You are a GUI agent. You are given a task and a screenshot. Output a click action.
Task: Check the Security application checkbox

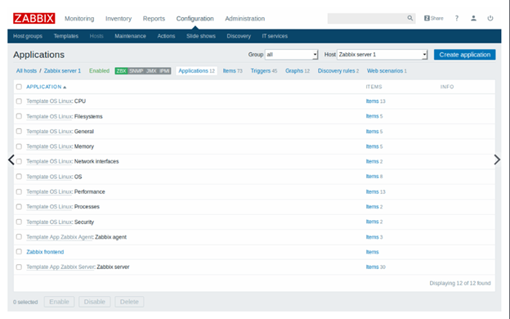[x=19, y=222]
